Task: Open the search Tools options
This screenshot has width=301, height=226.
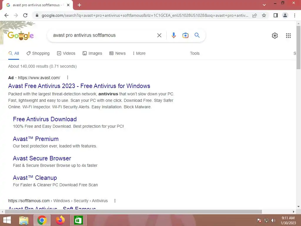Action: tap(195, 54)
